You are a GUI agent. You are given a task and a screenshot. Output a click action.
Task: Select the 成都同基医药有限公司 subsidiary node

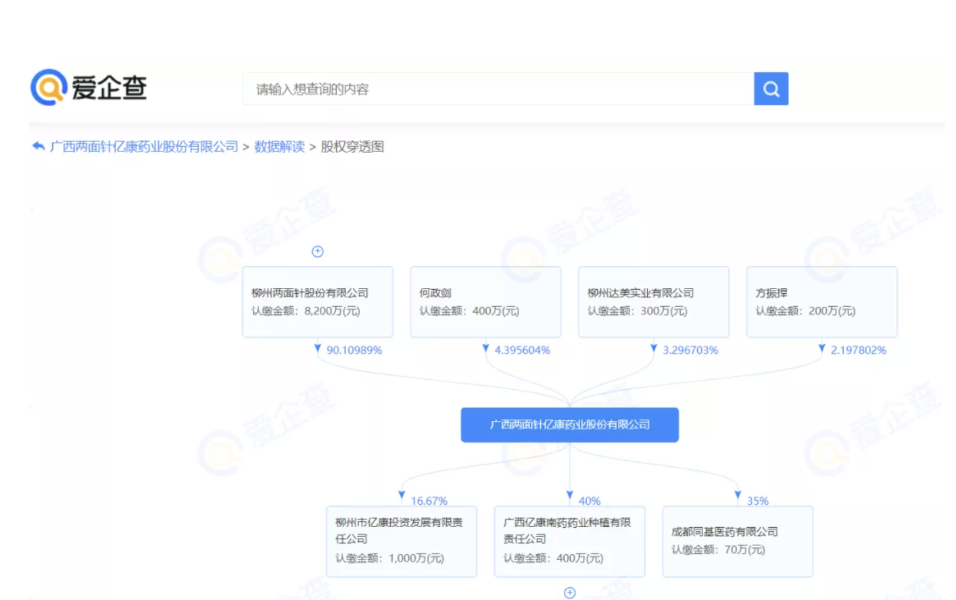[x=737, y=541]
